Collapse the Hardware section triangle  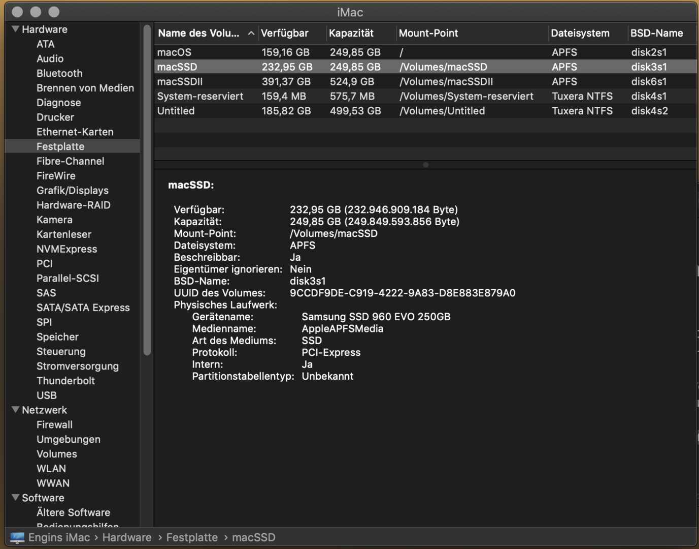(15, 29)
